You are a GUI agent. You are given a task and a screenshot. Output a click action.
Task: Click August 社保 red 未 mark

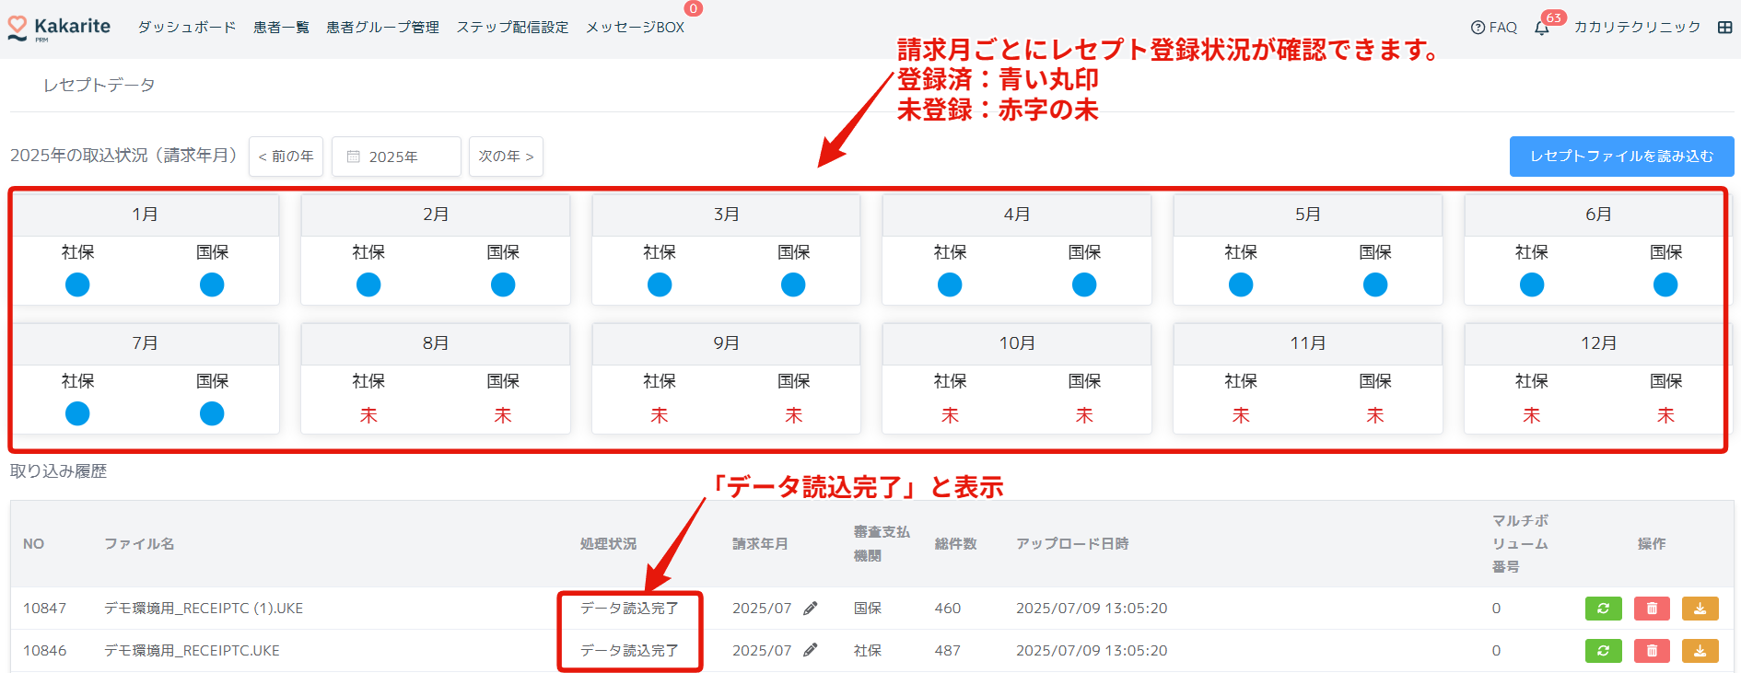click(368, 415)
